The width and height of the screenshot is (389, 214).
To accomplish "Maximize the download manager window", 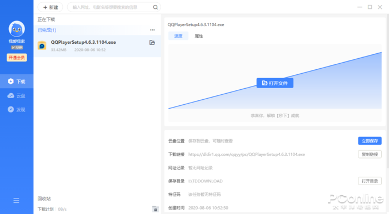I will pos(370,7).
